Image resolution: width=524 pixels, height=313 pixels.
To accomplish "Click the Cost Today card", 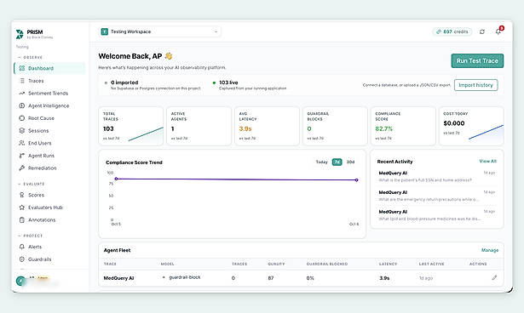I will 471,126.
